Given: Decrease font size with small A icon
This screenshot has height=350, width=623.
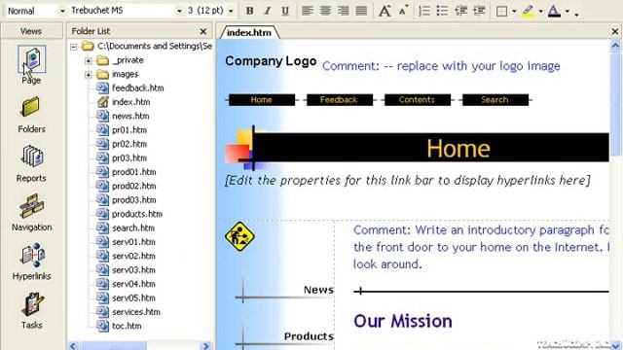Looking at the screenshot, I should 402,11.
